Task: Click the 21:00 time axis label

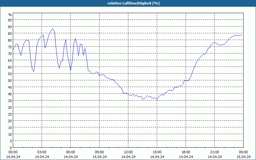Action: [x=214, y=152]
